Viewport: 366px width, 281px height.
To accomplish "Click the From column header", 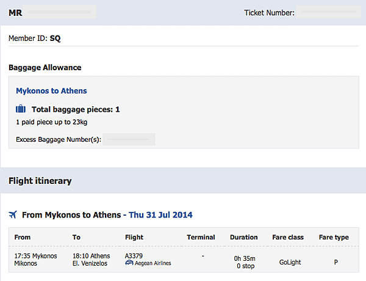I will point(22,237).
